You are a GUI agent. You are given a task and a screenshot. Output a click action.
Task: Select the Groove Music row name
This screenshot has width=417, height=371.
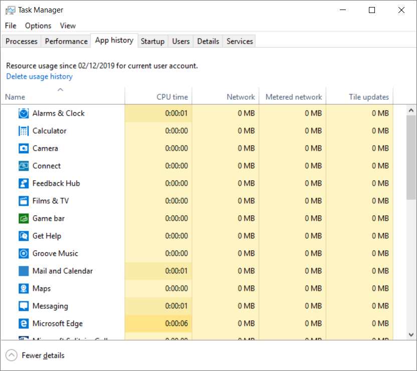[55, 253]
